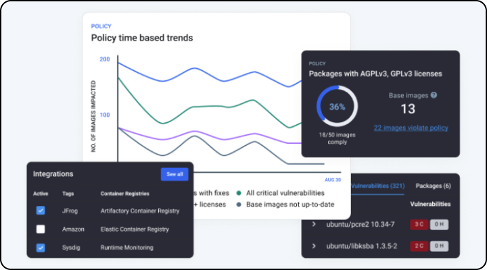Click the Container Registries column header

pos(125,194)
